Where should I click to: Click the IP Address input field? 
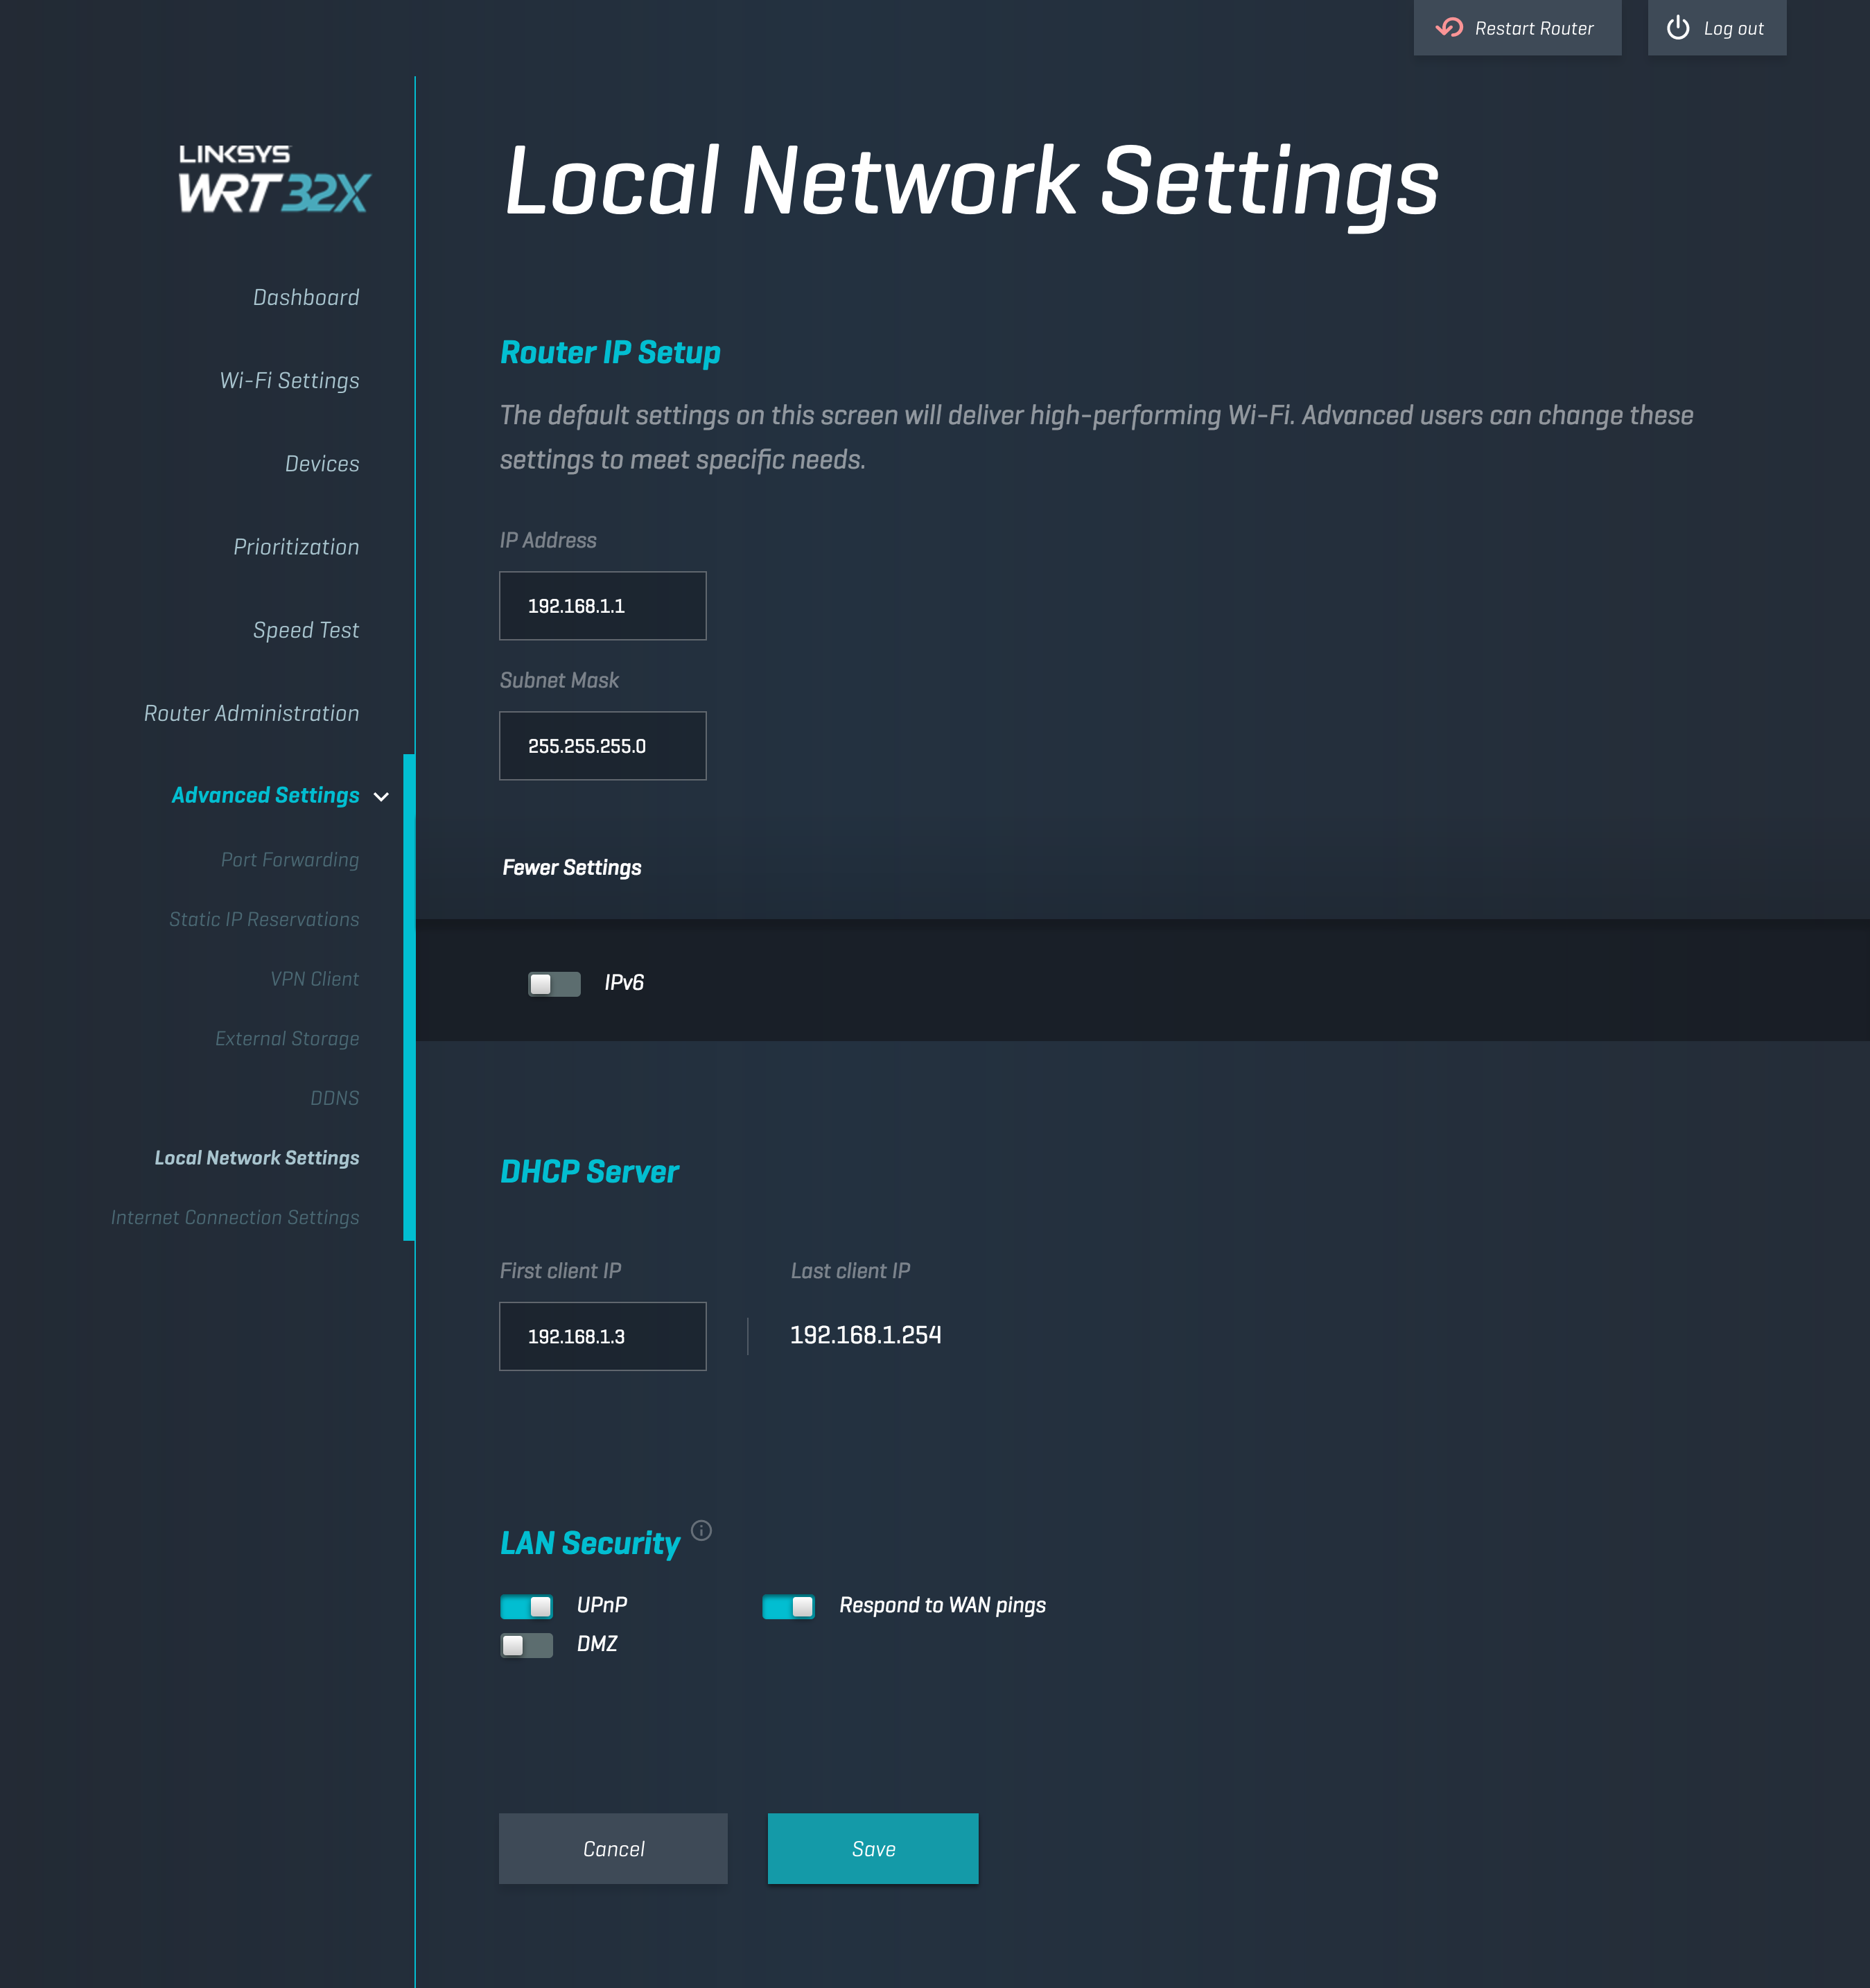click(x=603, y=606)
